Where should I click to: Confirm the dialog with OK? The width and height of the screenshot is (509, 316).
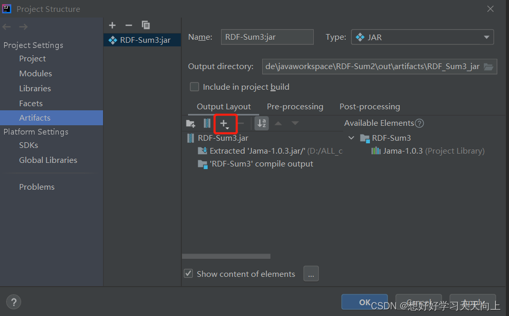[x=365, y=302]
